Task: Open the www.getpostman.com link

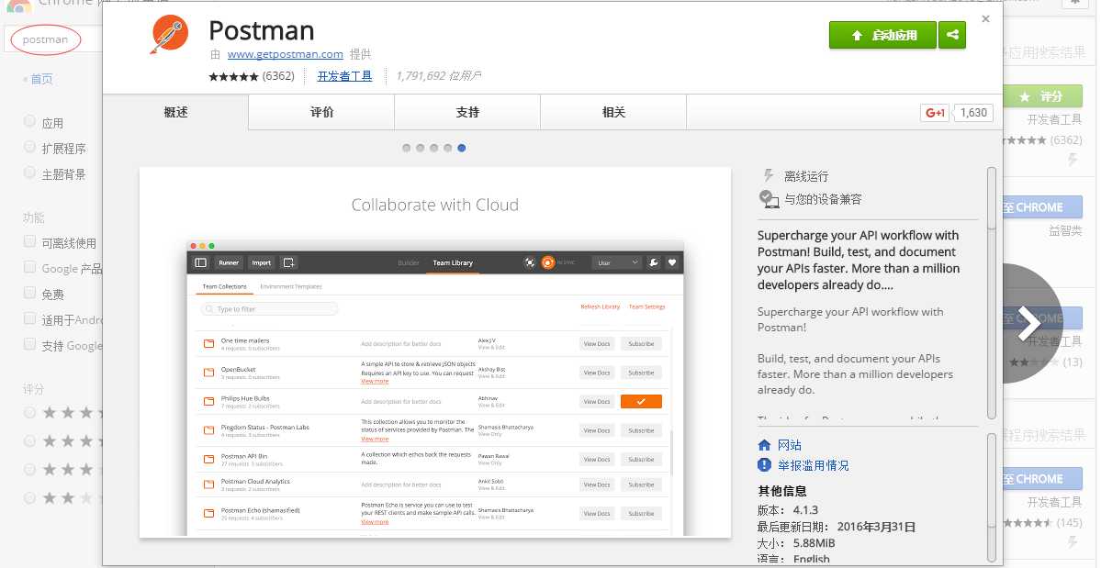Action: [x=285, y=54]
